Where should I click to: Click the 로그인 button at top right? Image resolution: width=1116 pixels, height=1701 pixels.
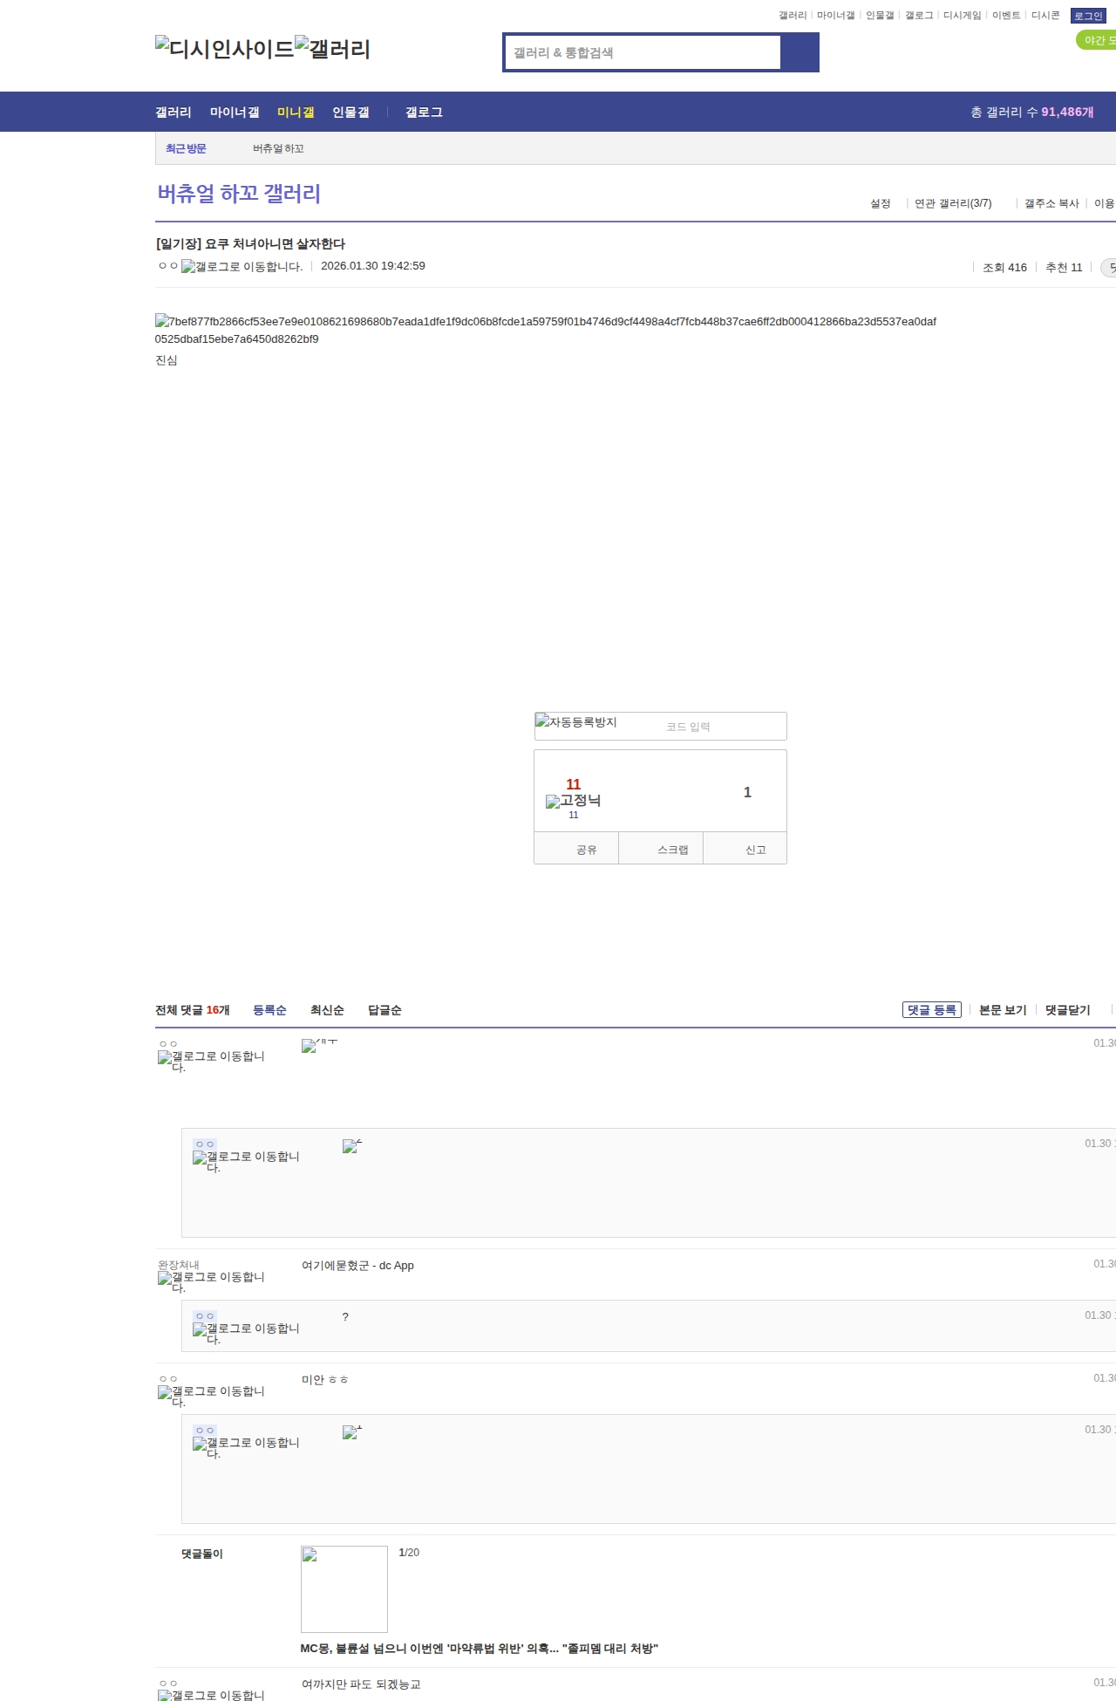click(x=1088, y=16)
